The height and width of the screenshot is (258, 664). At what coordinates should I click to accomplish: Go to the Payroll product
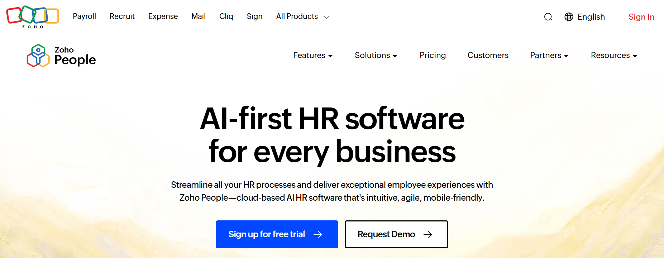tap(84, 16)
